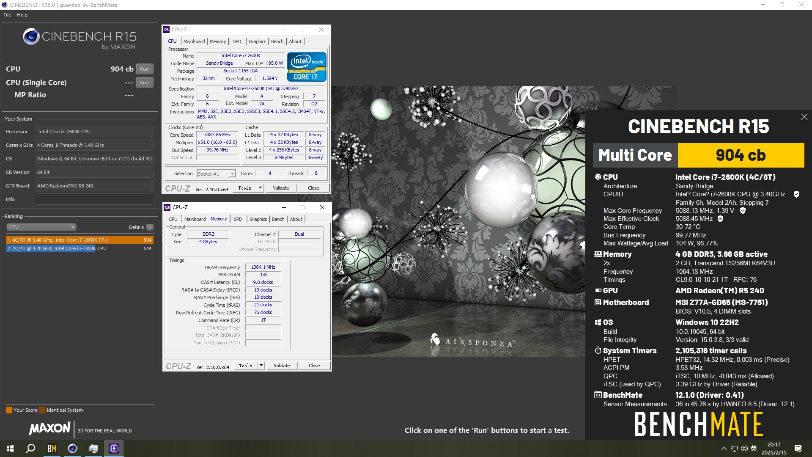This screenshot has height=457, width=812.
Task: Expand Tools dropdown arrow in upper CPU-Z
Action: tap(261, 188)
